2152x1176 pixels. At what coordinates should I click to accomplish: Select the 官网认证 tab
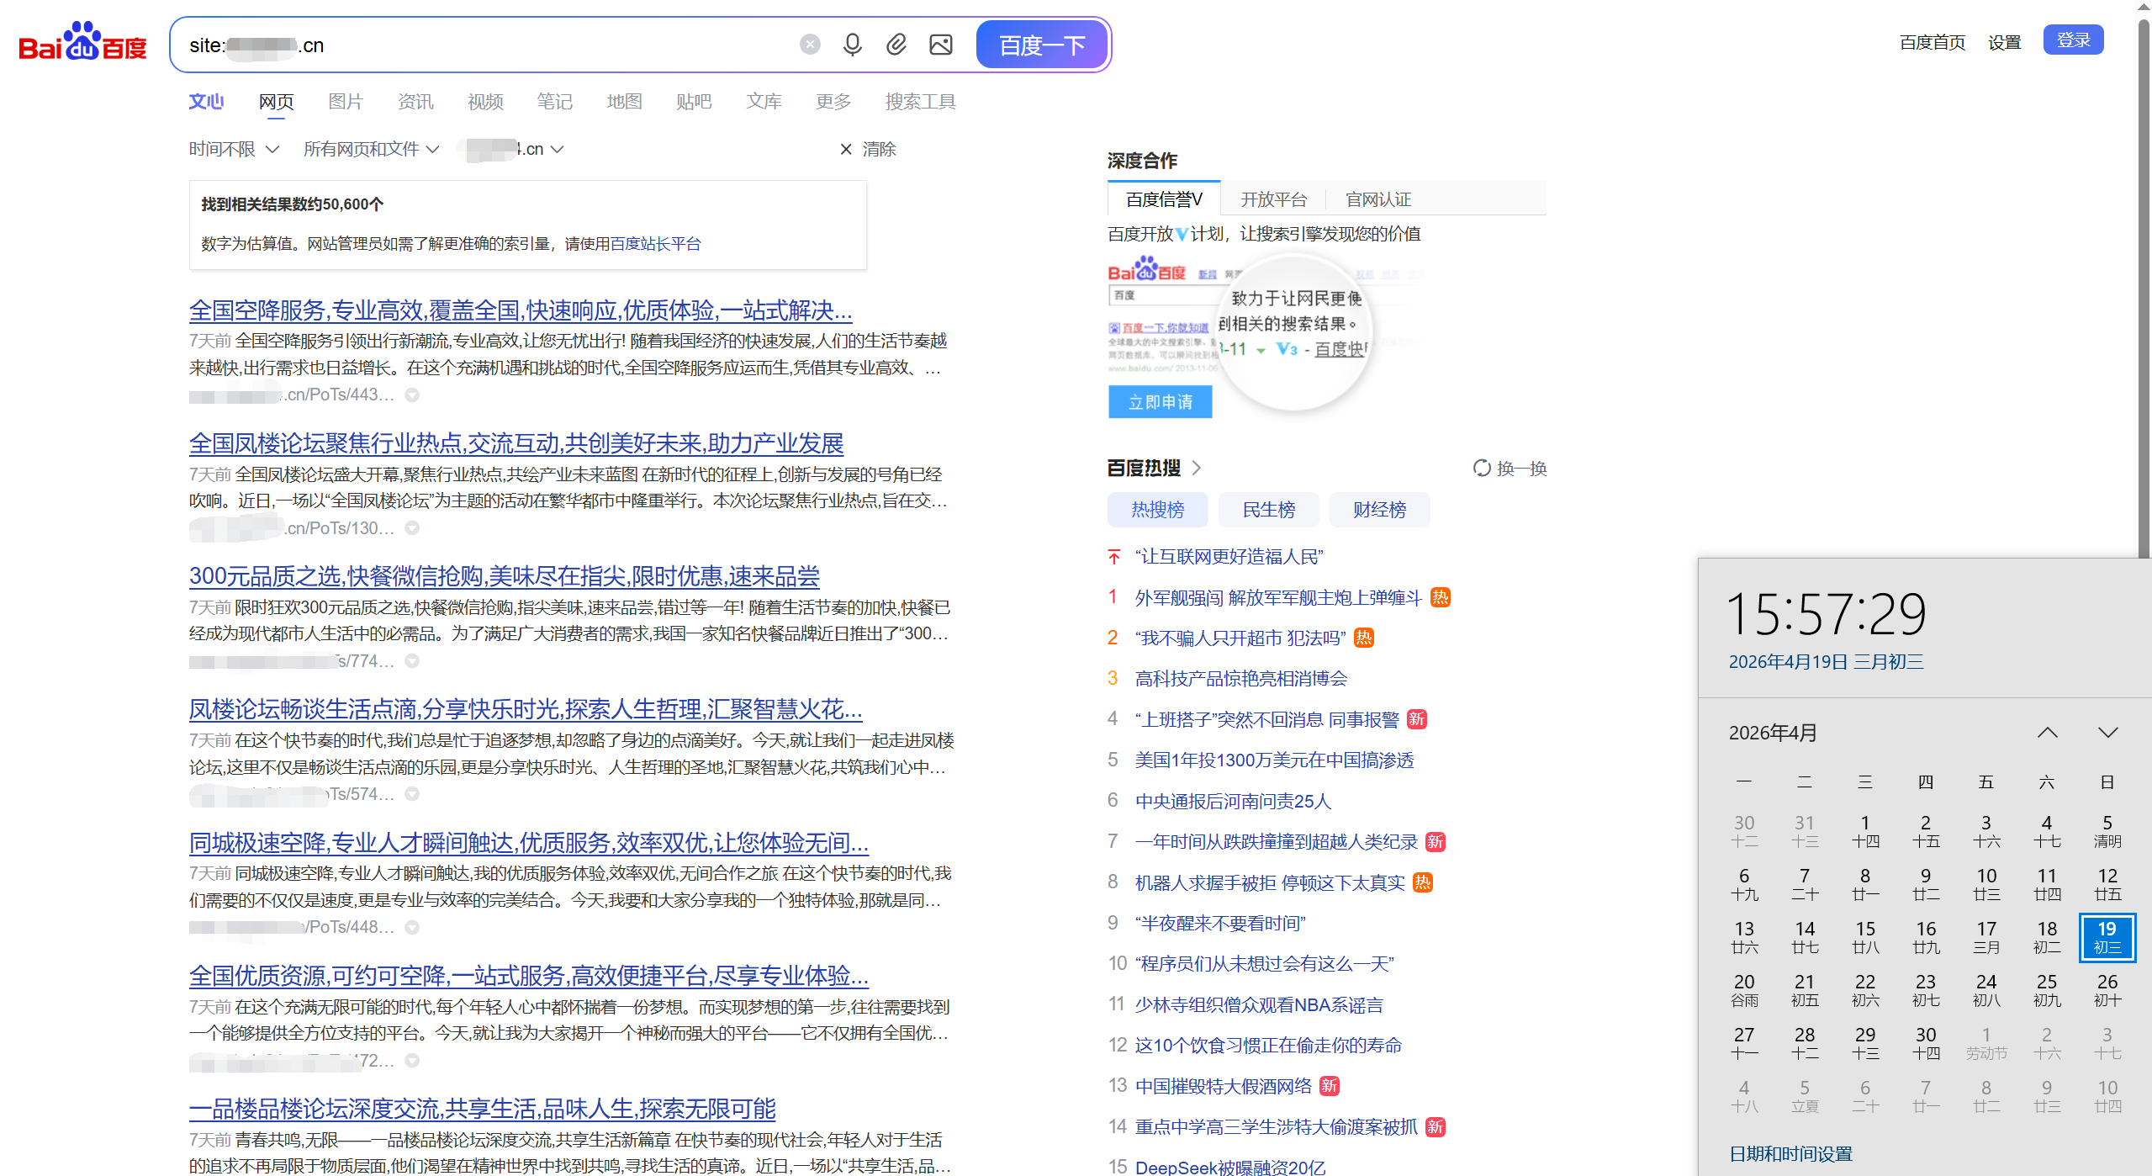pos(1378,199)
